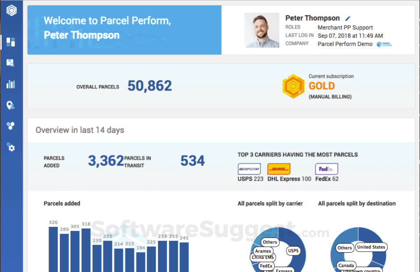Click the GOLD subscription text
Image resolution: width=420 pixels, height=272 pixels.
[322, 86]
